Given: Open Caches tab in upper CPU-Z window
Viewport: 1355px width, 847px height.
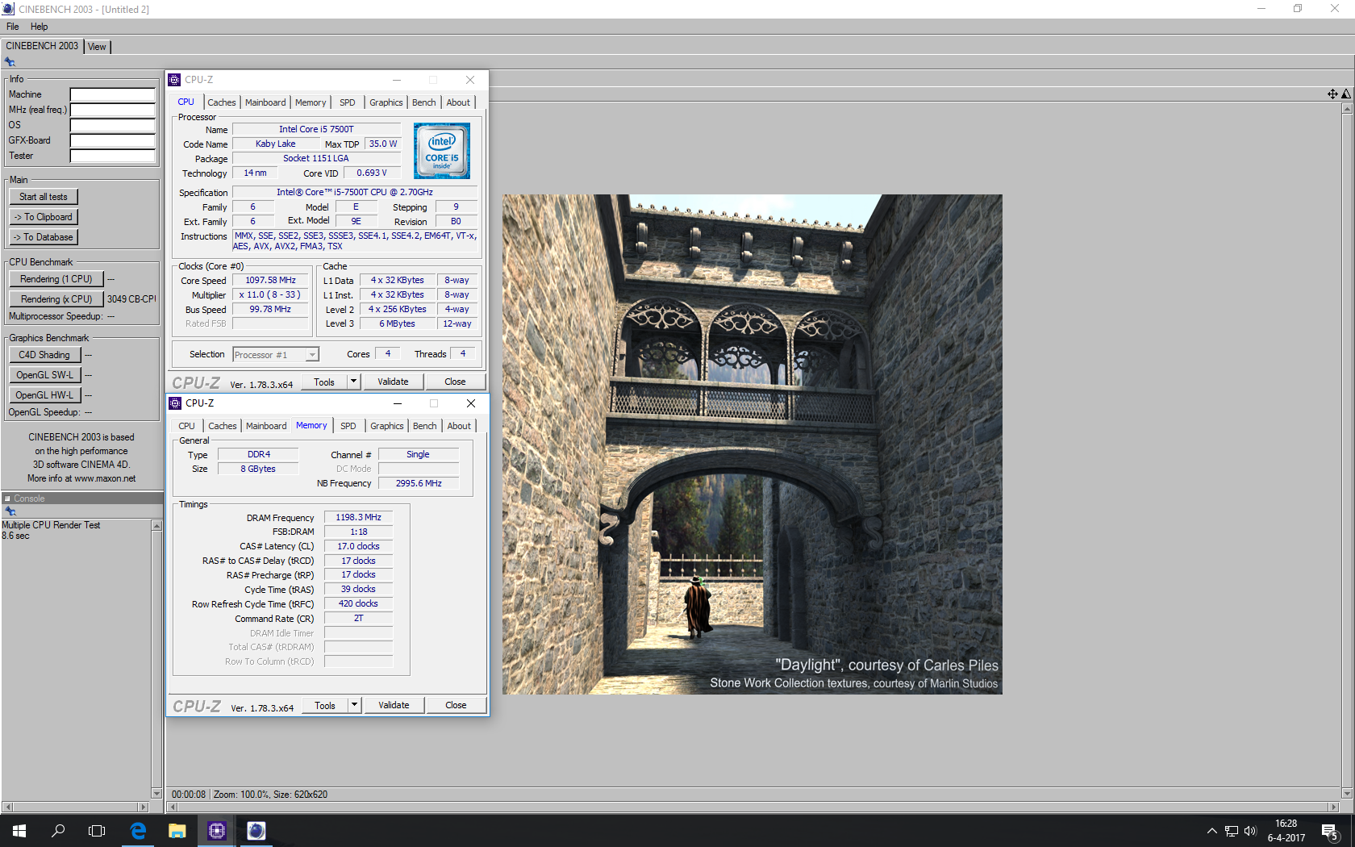Looking at the screenshot, I should click(x=222, y=102).
